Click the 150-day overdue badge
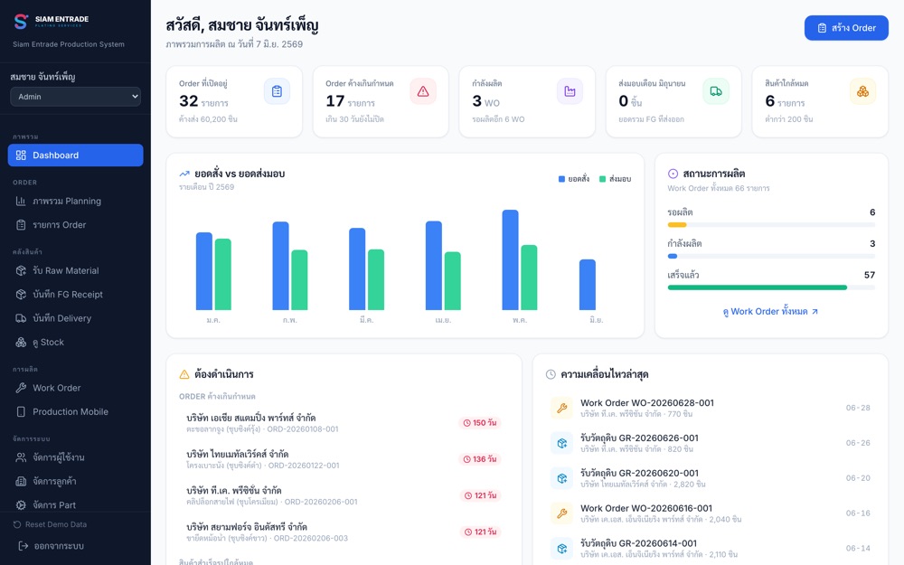This screenshot has height=565, width=904. [x=480, y=422]
